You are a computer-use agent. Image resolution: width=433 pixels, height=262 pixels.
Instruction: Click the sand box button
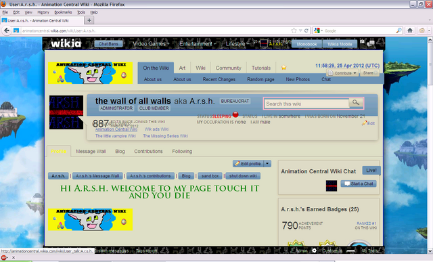(x=210, y=176)
